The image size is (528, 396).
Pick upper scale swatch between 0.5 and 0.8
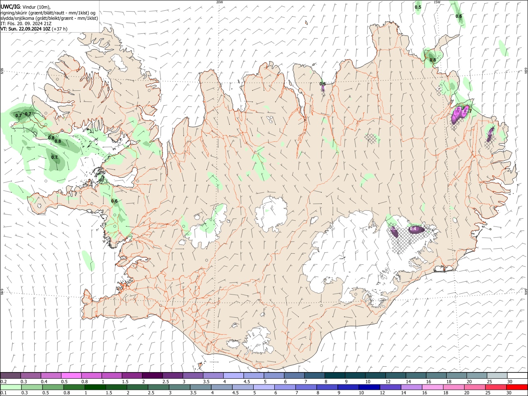tap(71, 375)
